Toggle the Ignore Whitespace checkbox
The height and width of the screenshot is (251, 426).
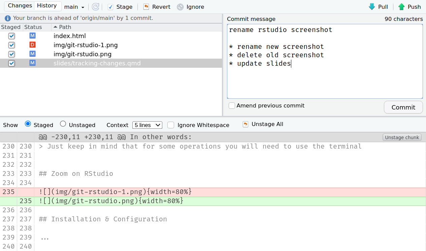click(171, 125)
